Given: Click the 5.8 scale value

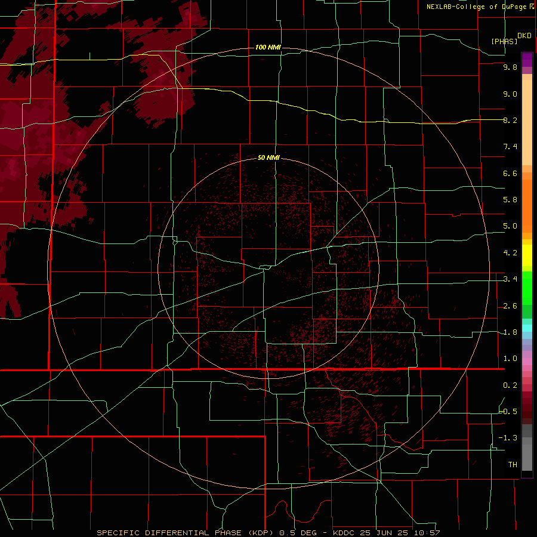Looking at the screenshot, I should [x=510, y=200].
